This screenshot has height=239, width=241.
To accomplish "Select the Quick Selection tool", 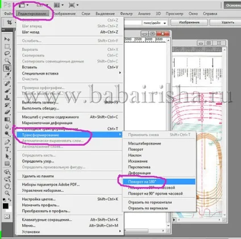I will [7, 61].
